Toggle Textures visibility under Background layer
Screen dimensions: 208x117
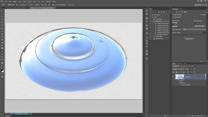pos(178,81)
